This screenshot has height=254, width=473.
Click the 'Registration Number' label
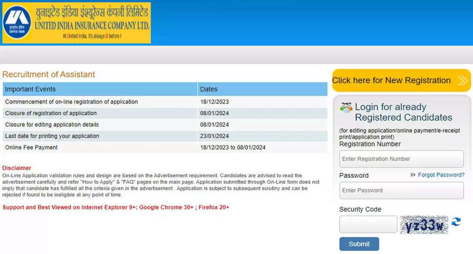370,144
